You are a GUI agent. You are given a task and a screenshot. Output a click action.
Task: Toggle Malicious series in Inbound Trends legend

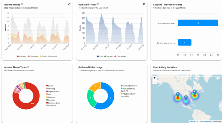click(22, 56)
